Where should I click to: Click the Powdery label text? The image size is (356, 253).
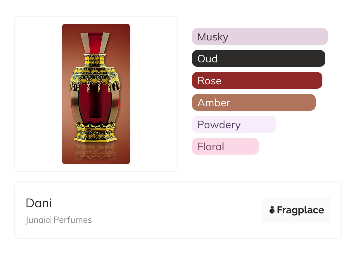coord(219,125)
